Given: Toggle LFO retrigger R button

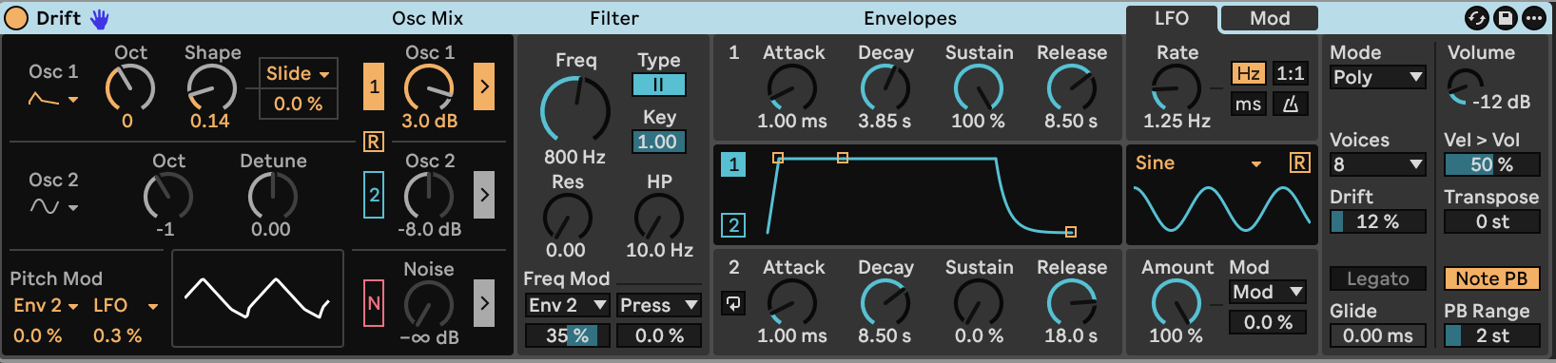Looking at the screenshot, I should pyautogui.click(x=1299, y=162).
